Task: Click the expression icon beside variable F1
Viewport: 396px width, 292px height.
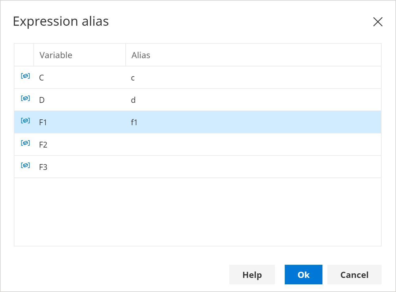Action: point(25,121)
